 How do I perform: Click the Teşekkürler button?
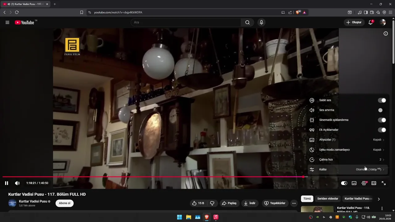point(275,203)
